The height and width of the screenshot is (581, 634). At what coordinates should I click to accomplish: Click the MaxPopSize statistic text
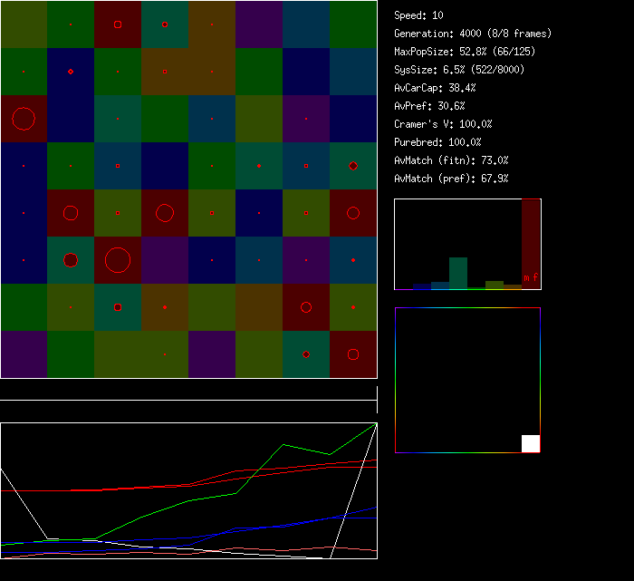[464, 52]
